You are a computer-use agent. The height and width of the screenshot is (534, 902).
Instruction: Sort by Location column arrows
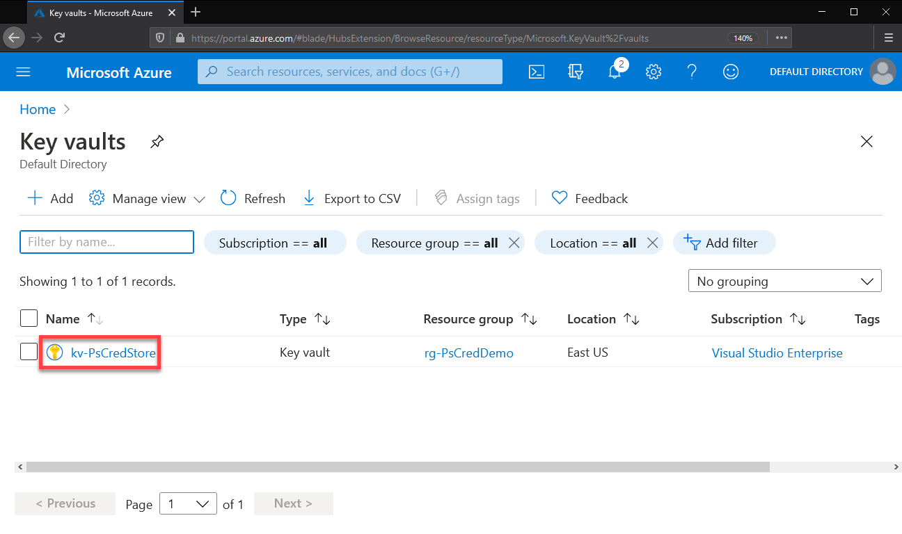tap(631, 319)
